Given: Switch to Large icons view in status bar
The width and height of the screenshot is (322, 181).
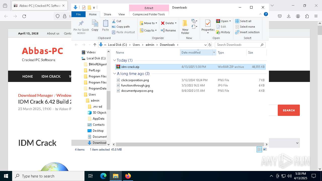Looking at the screenshot, I should (265, 149).
